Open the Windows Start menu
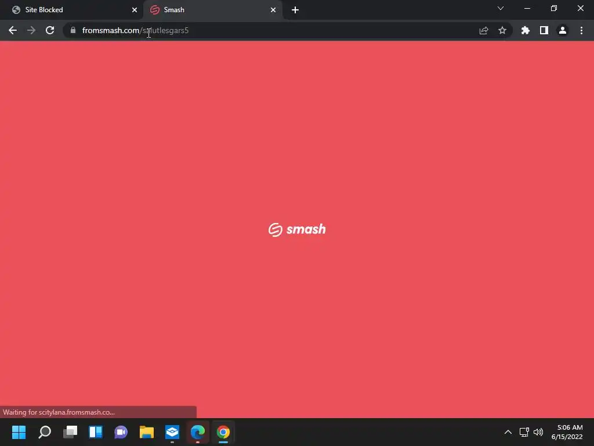The height and width of the screenshot is (446, 594). point(19,432)
